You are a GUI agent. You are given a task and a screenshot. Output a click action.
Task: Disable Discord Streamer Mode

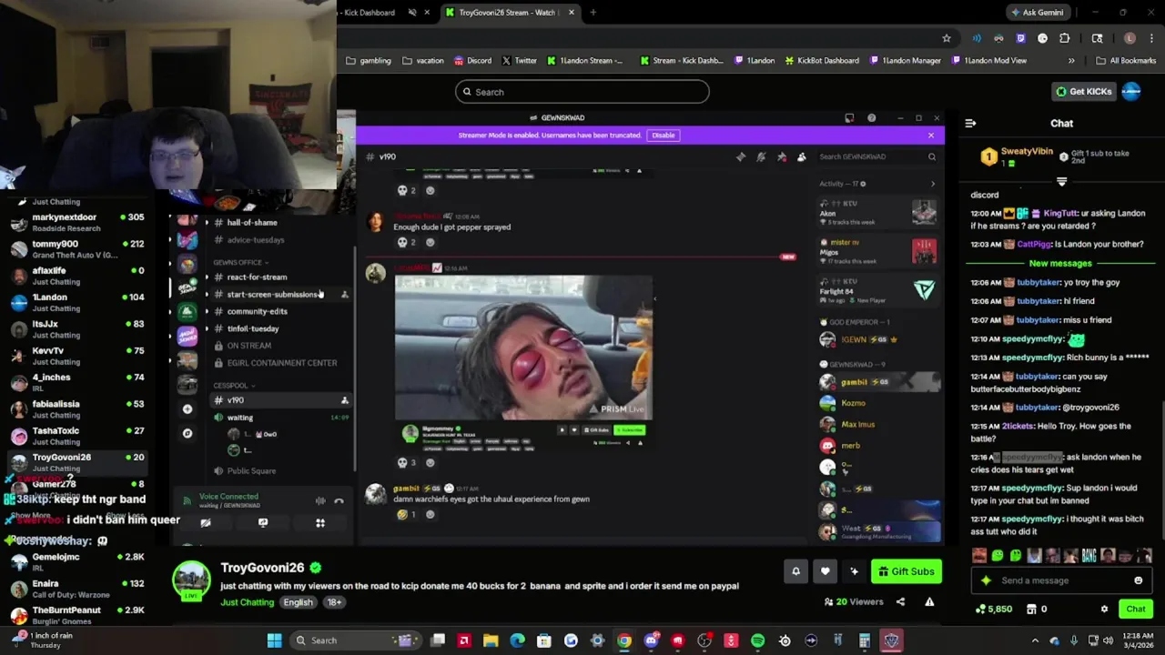click(x=663, y=135)
